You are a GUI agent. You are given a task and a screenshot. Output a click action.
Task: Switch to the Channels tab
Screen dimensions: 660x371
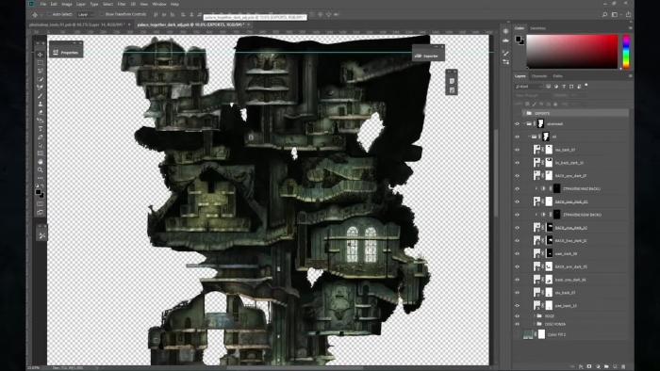(538, 76)
